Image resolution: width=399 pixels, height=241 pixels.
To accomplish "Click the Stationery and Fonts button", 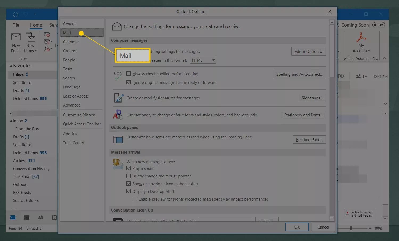I will (303, 115).
